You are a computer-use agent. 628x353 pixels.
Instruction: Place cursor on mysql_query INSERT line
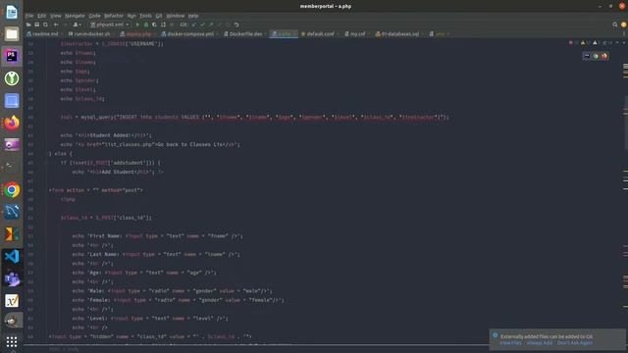coord(255,118)
